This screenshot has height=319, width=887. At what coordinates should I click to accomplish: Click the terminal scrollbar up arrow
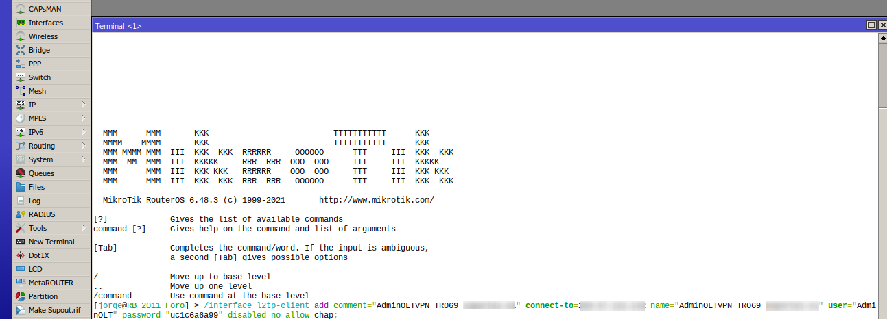(883, 38)
